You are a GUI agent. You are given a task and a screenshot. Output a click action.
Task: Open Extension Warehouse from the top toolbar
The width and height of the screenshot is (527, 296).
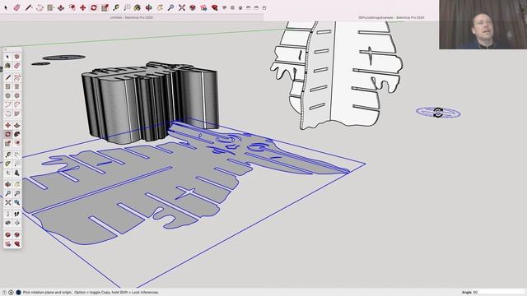click(203, 7)
